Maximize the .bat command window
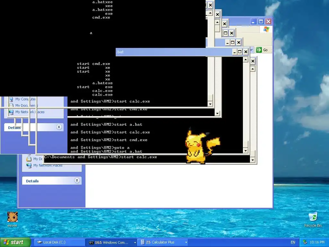 click(x=240, y=52)
